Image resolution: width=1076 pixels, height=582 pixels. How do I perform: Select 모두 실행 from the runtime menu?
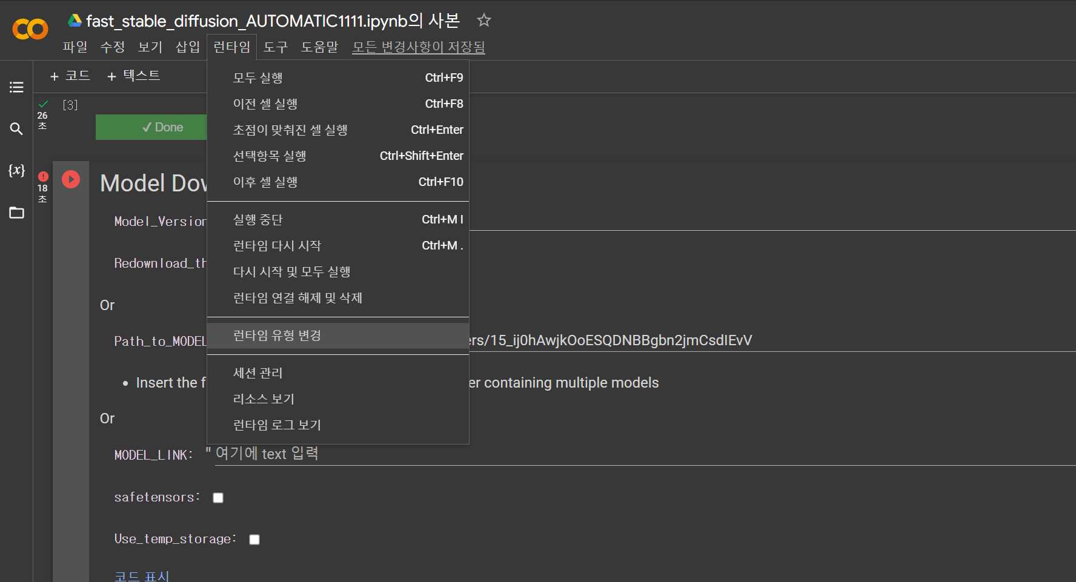point(338,78)
